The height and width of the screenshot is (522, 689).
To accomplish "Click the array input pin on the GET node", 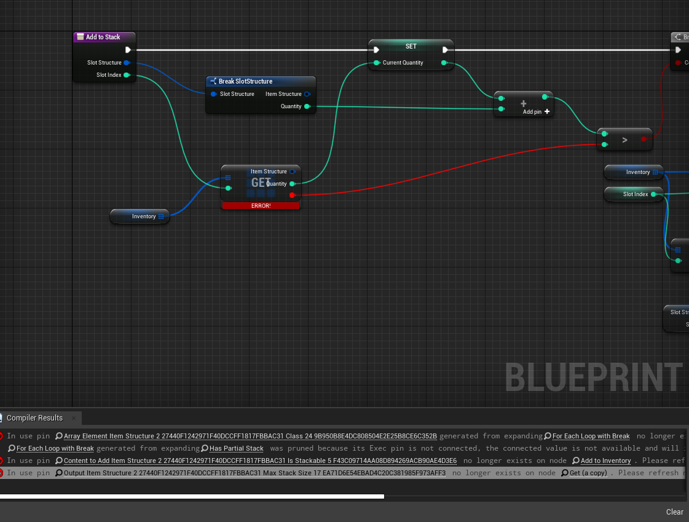I will tap(228, 178).
